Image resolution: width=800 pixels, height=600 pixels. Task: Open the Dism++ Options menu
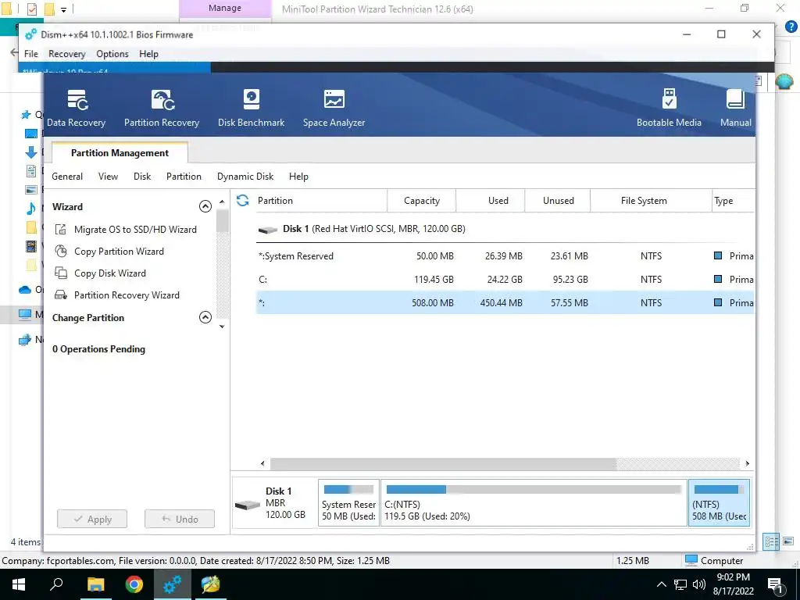click(112, 54)
